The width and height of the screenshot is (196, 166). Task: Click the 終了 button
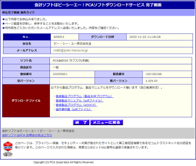(81, 122)
